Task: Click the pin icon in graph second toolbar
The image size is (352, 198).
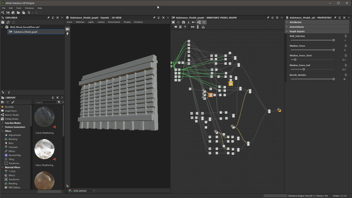Action: click(x=185, y=27)
